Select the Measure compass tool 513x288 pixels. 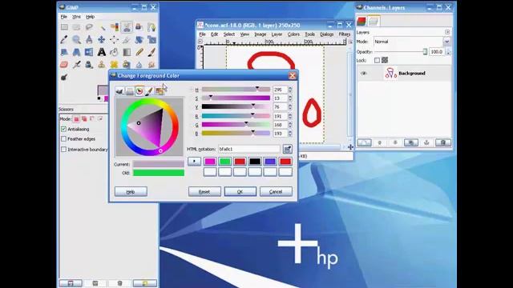pyautogui.click(x=89, y=40)
